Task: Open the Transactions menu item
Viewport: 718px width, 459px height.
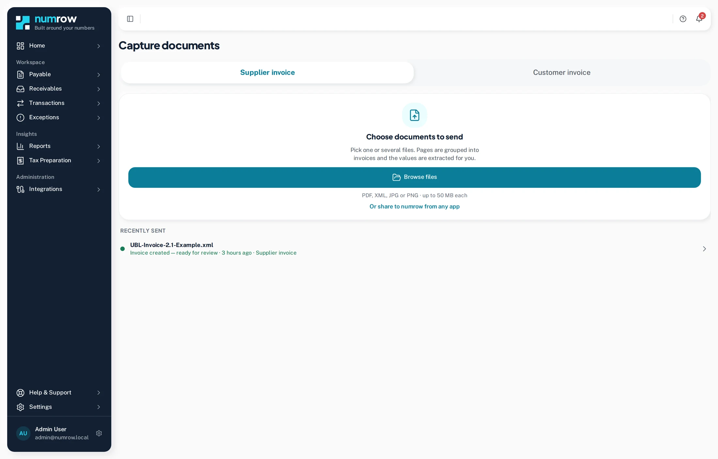Action: tap(59, 103)
